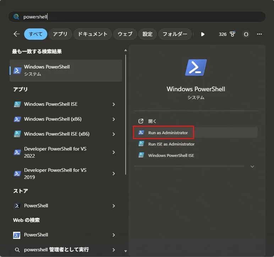Screen dimensions: 274x257
Task: Click icon beside Windows PowerShell ISE action
Action: coord(141,155)
